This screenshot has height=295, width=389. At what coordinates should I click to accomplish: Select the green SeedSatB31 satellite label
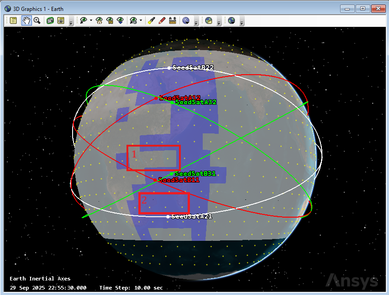(195, 173)
